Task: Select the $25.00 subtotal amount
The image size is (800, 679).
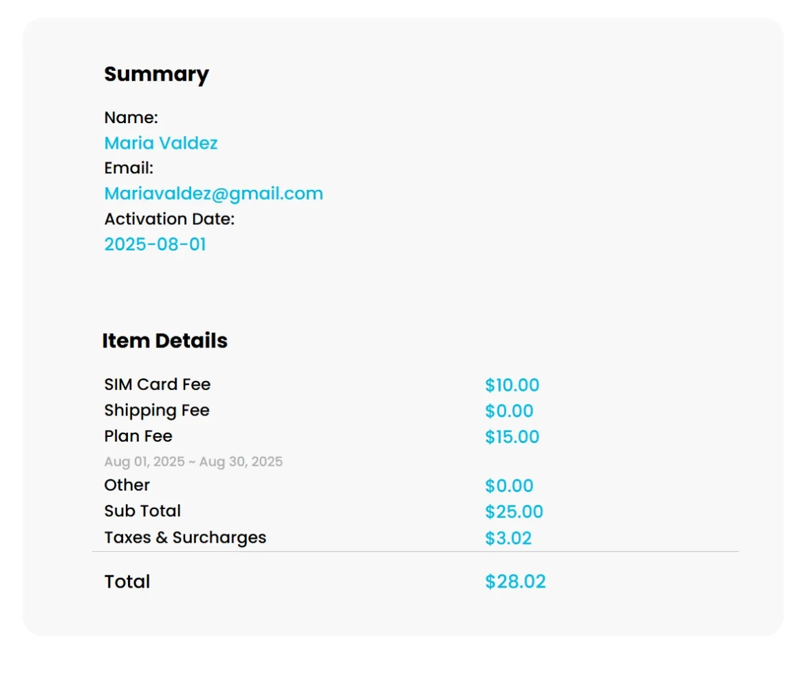Action: (x=514, y=512)
